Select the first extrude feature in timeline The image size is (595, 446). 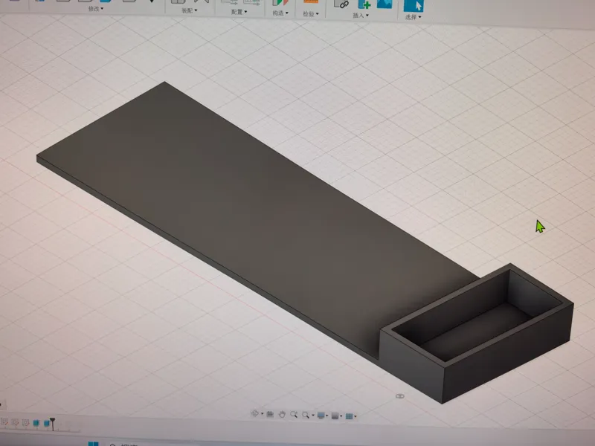pyautogui.click(x=36, y=423)
